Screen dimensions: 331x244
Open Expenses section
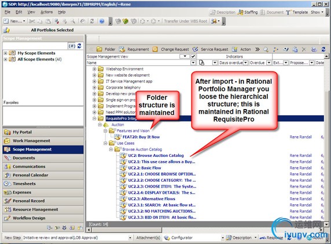43,193
